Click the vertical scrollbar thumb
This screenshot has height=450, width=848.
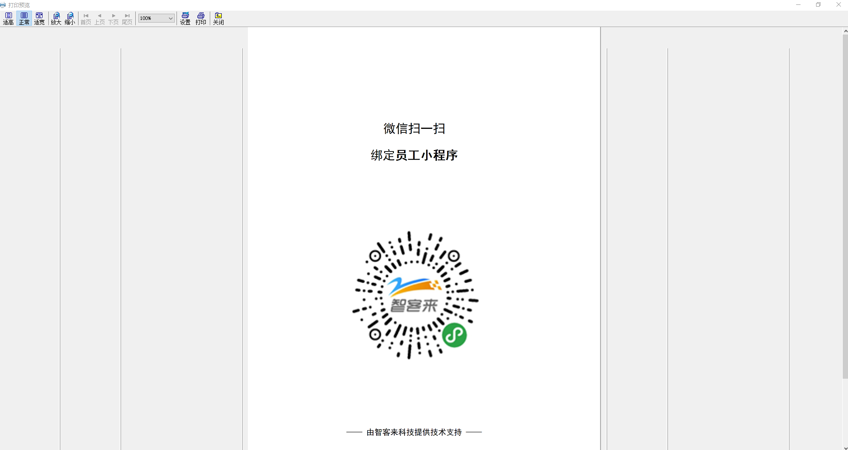point(845,206)
